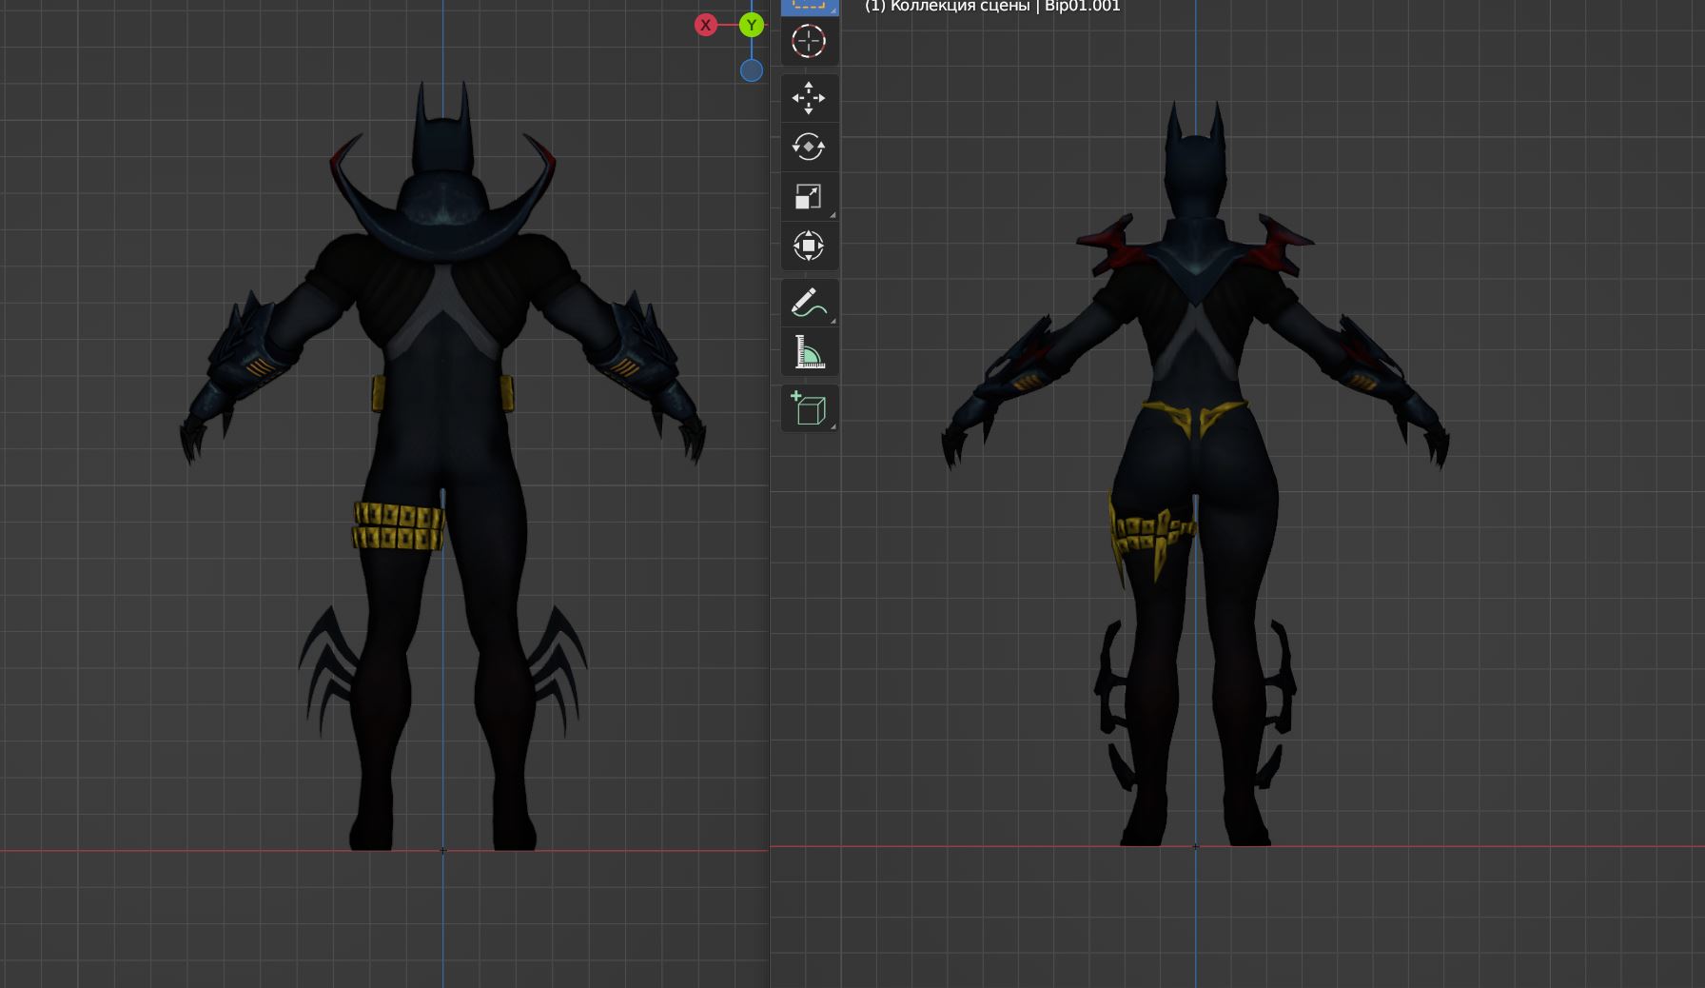Select the highlighted Select Box tool

(x=809, y=6)
